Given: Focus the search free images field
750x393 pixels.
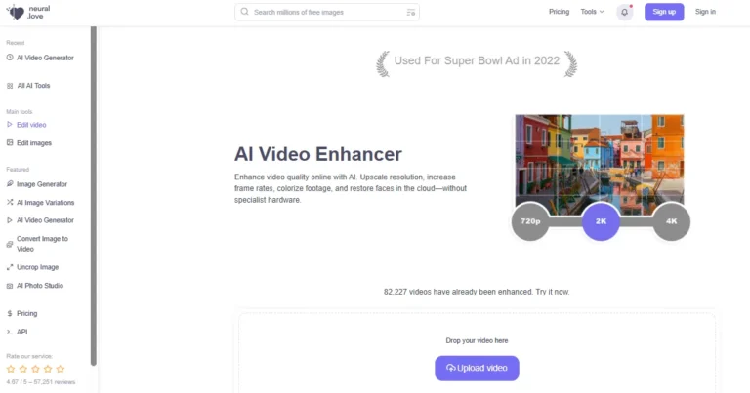Looking at the screenshot, I should point(327,12).
